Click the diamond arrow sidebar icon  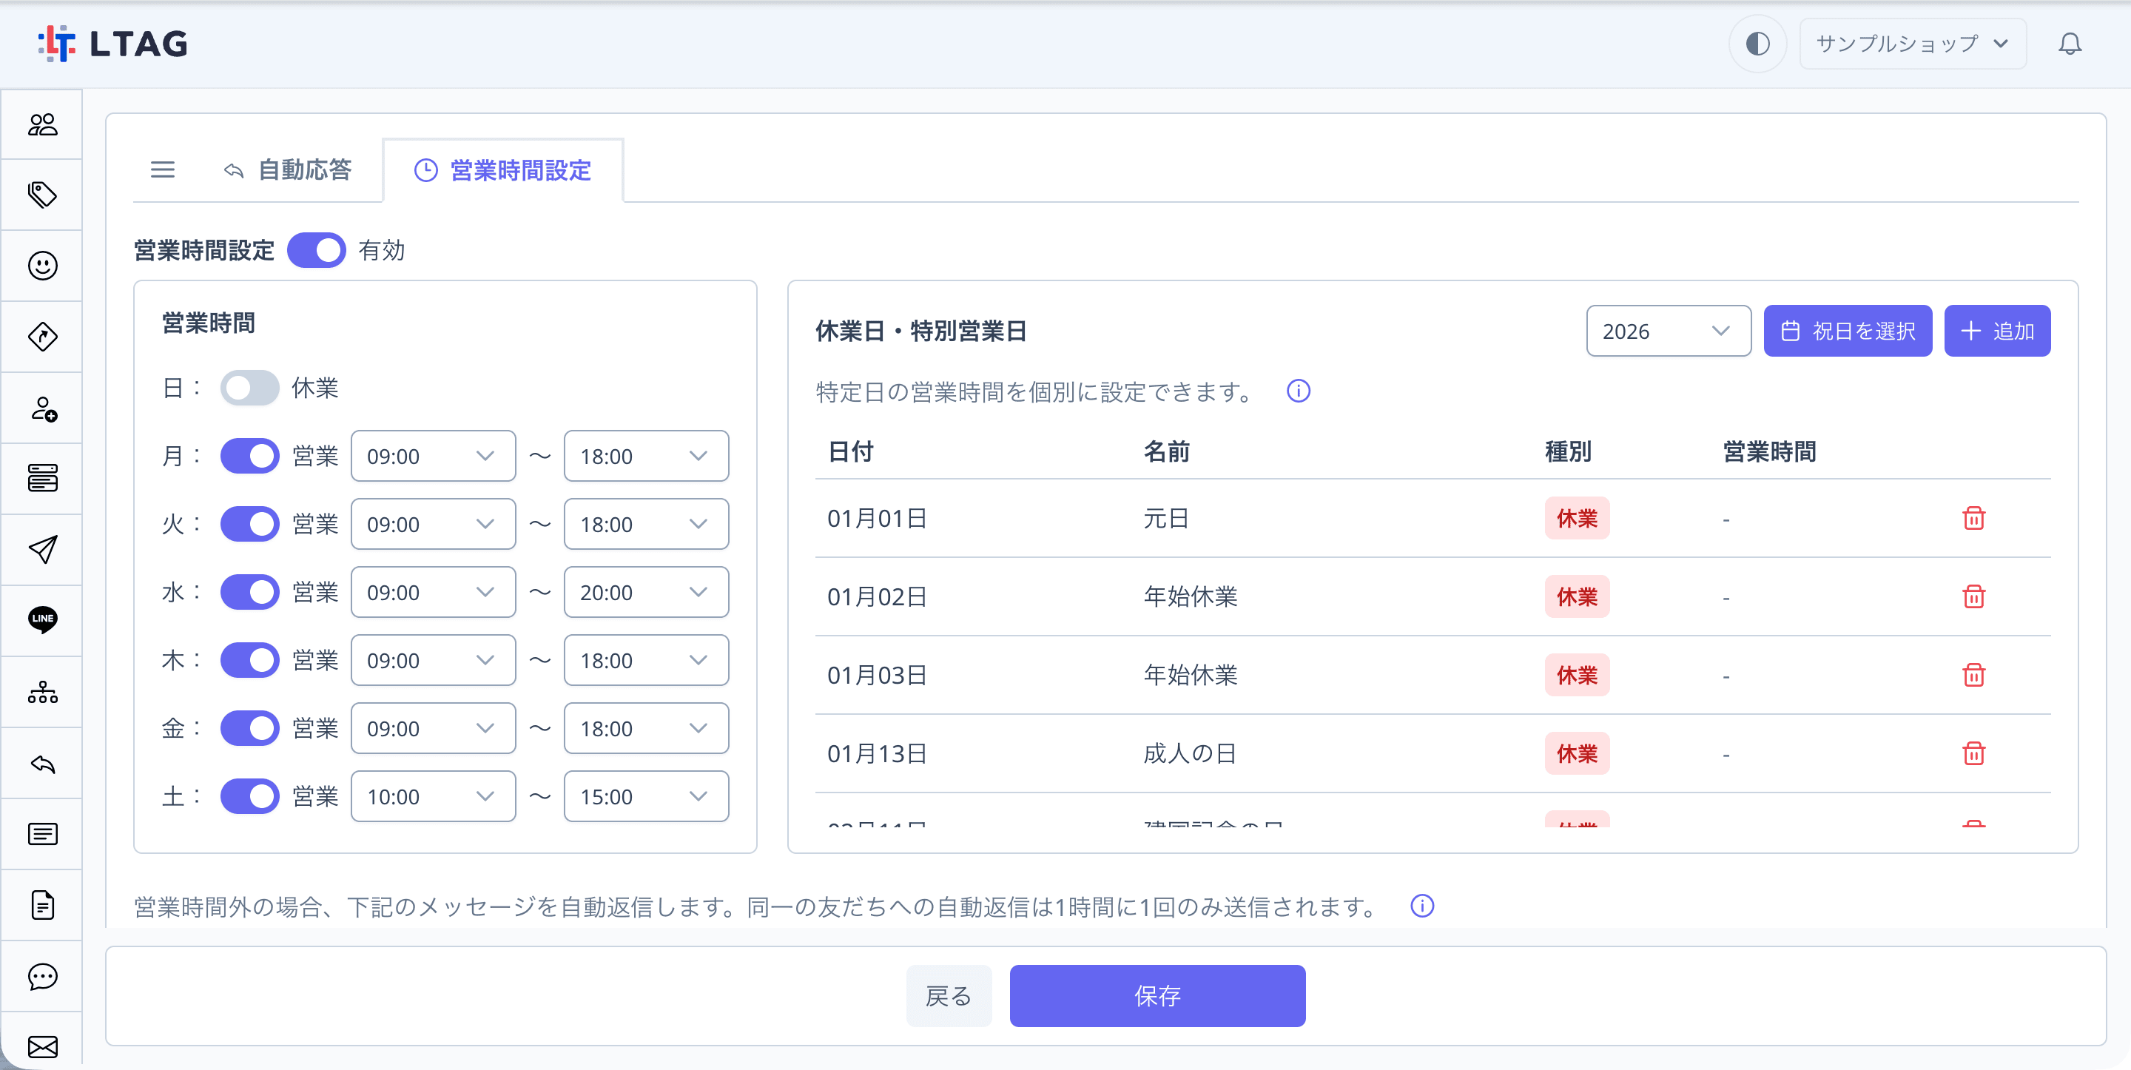42,337
